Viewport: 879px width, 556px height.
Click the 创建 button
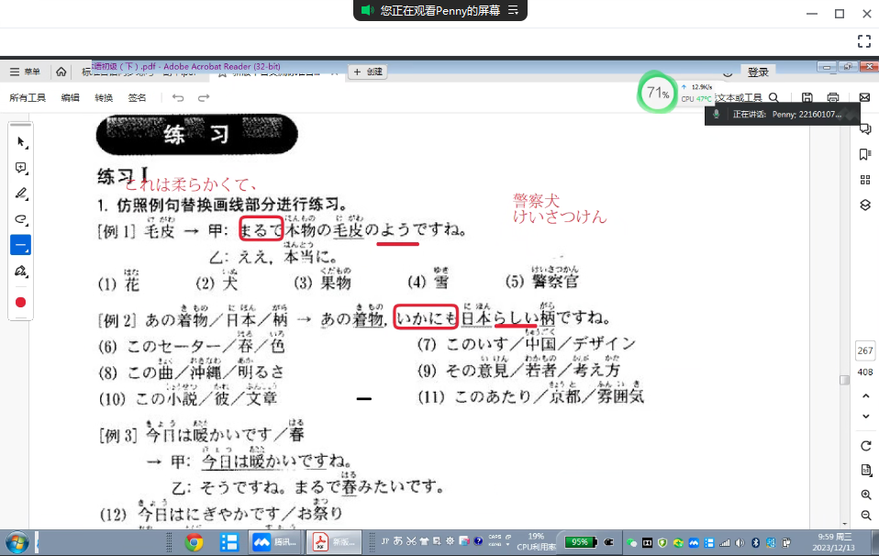tap(368, 72)
